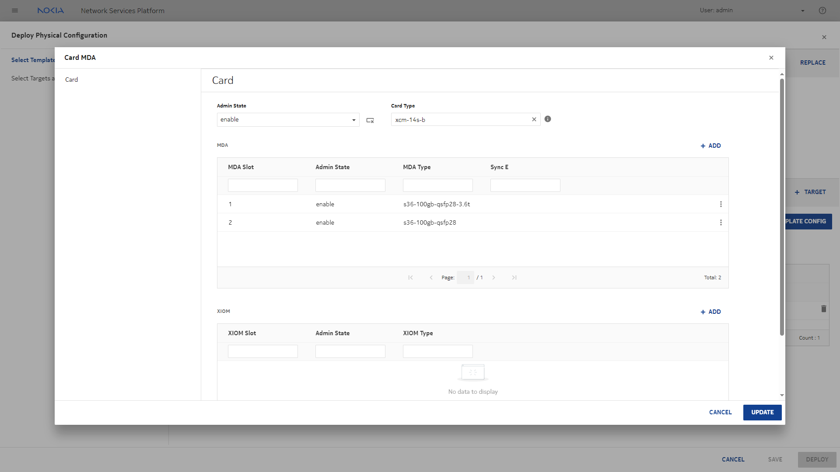Close the Card MDA dialog
The width and height of the screenshot is (840, 472).
[x=771, y=58]
